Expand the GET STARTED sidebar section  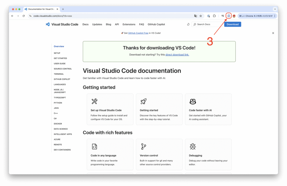[x=61, y=58]
